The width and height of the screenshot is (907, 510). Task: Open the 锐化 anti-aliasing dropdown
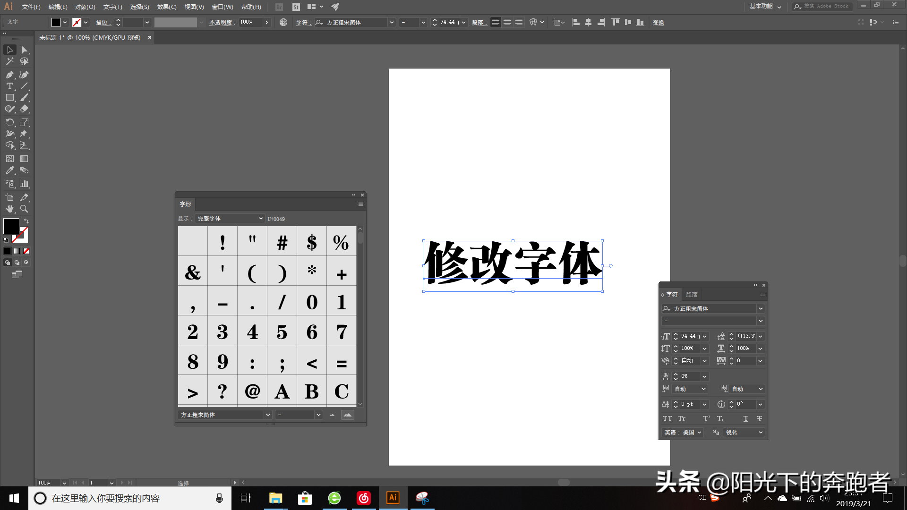click(x=744, y=433)
